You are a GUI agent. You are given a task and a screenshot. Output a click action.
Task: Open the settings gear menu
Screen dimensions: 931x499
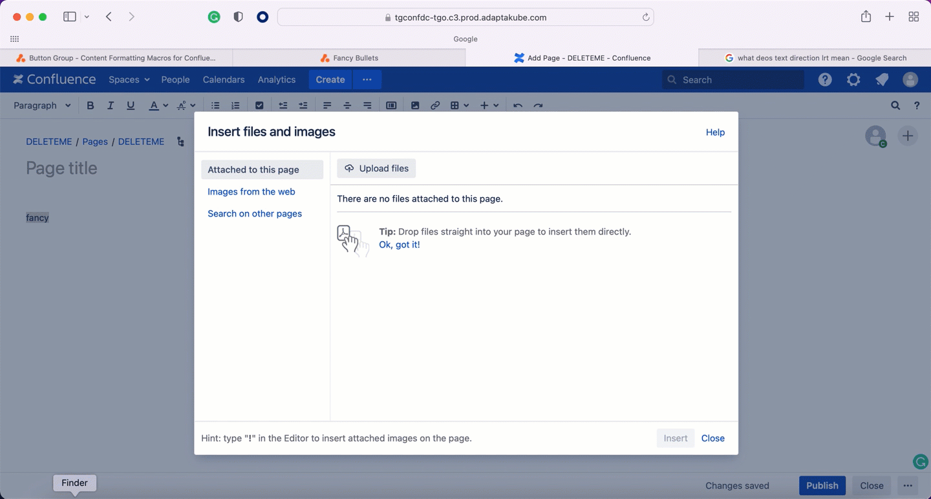click(853, 80)
